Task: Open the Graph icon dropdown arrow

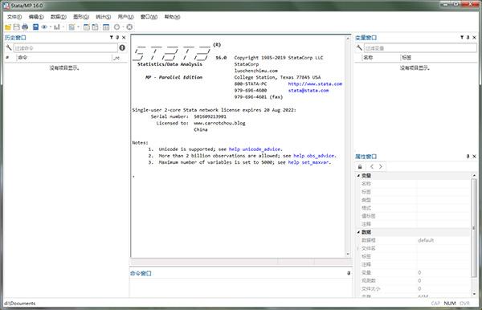Action: coord(63,27)
